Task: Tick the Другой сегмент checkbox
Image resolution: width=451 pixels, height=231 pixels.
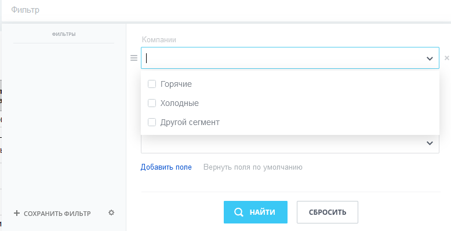Action: [x=152, y=122]
